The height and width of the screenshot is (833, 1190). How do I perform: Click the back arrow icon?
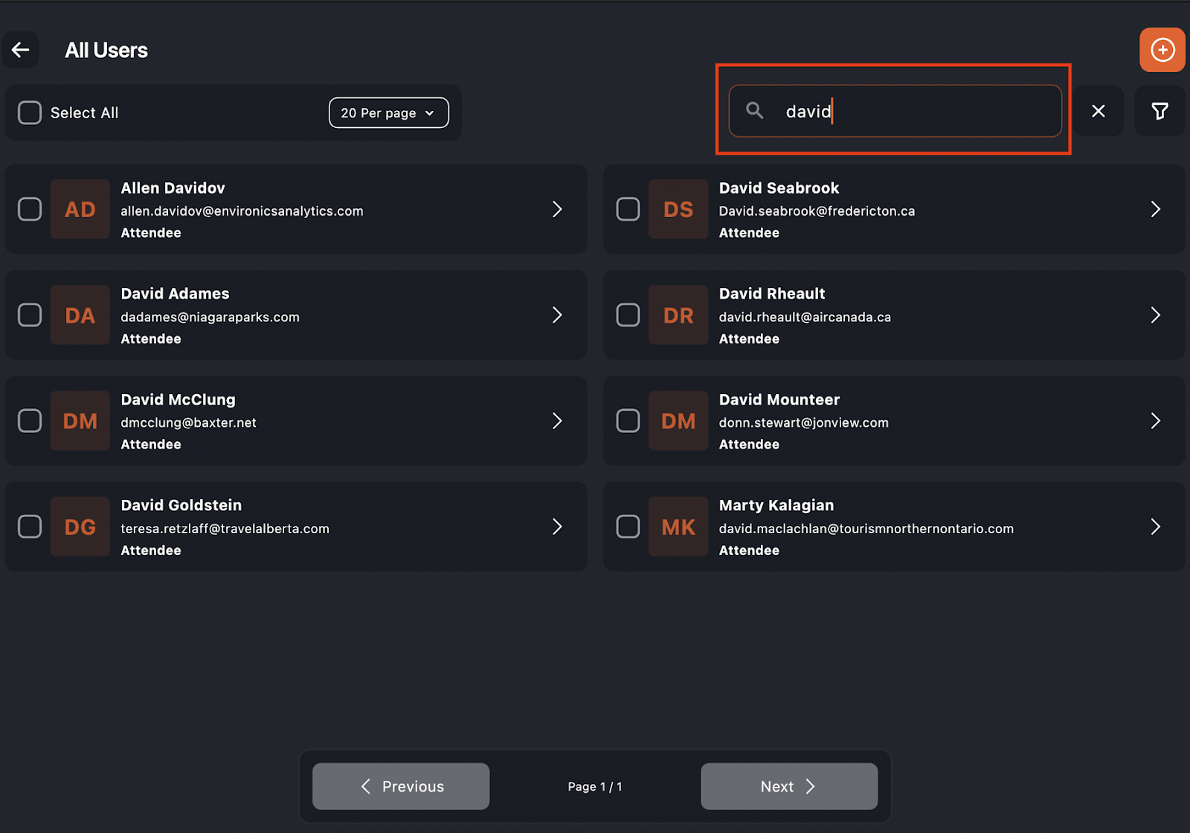click(x=21, y=50)
